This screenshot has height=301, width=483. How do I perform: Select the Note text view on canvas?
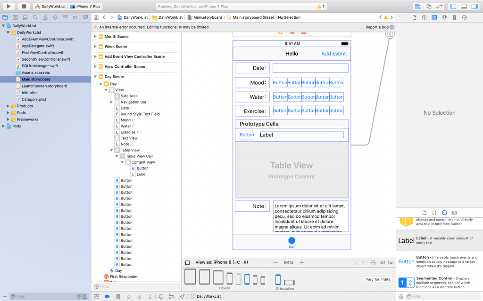(x=310, y=216)
